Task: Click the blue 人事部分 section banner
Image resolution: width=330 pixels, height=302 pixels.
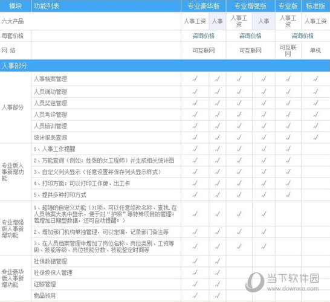Action: coord(165,66)
